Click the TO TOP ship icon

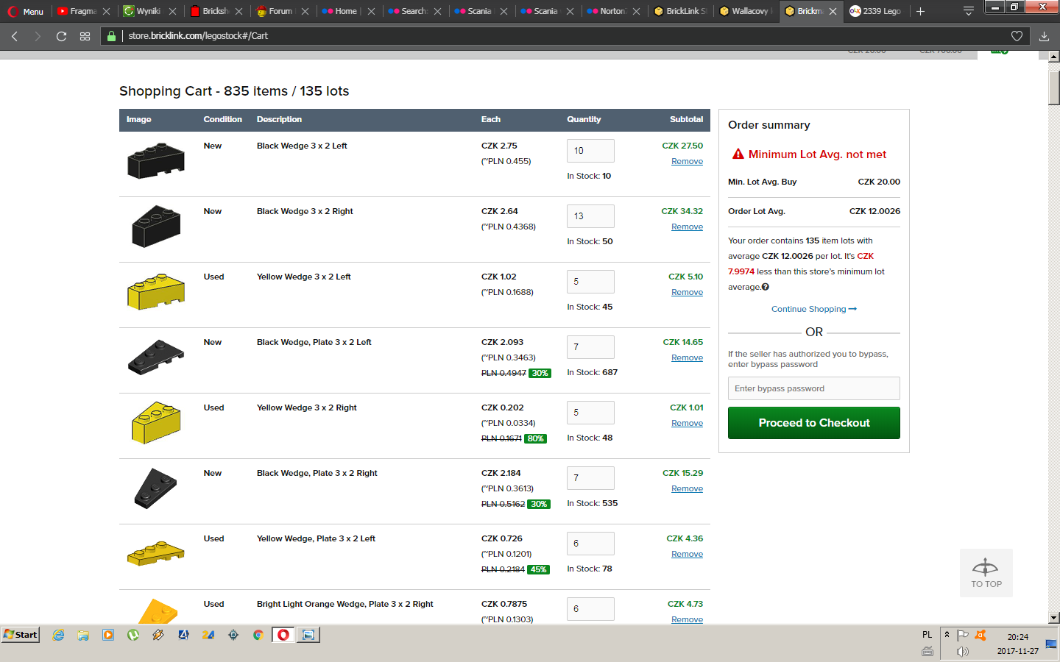[986, 567]
